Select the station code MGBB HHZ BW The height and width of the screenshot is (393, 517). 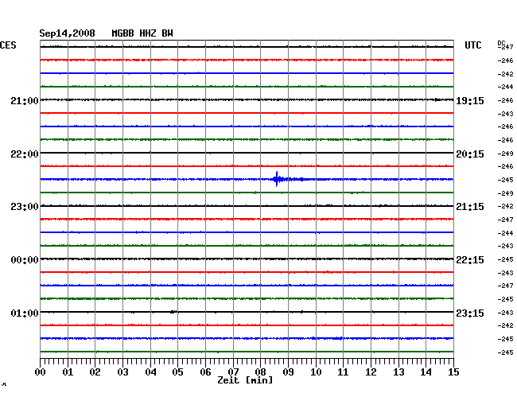point(142,33)
